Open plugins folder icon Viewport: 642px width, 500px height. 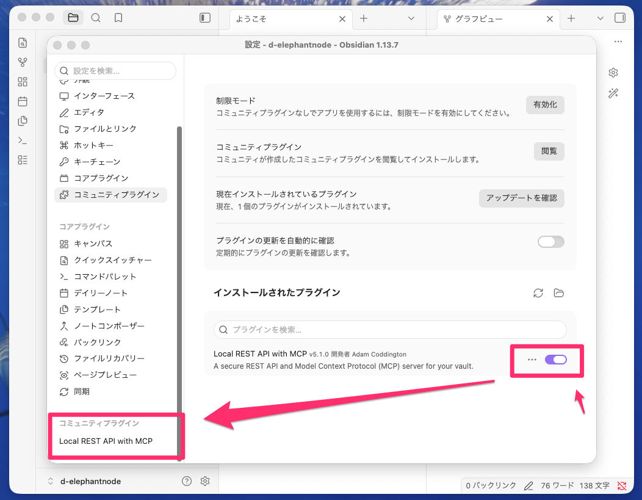coord(558,293)
